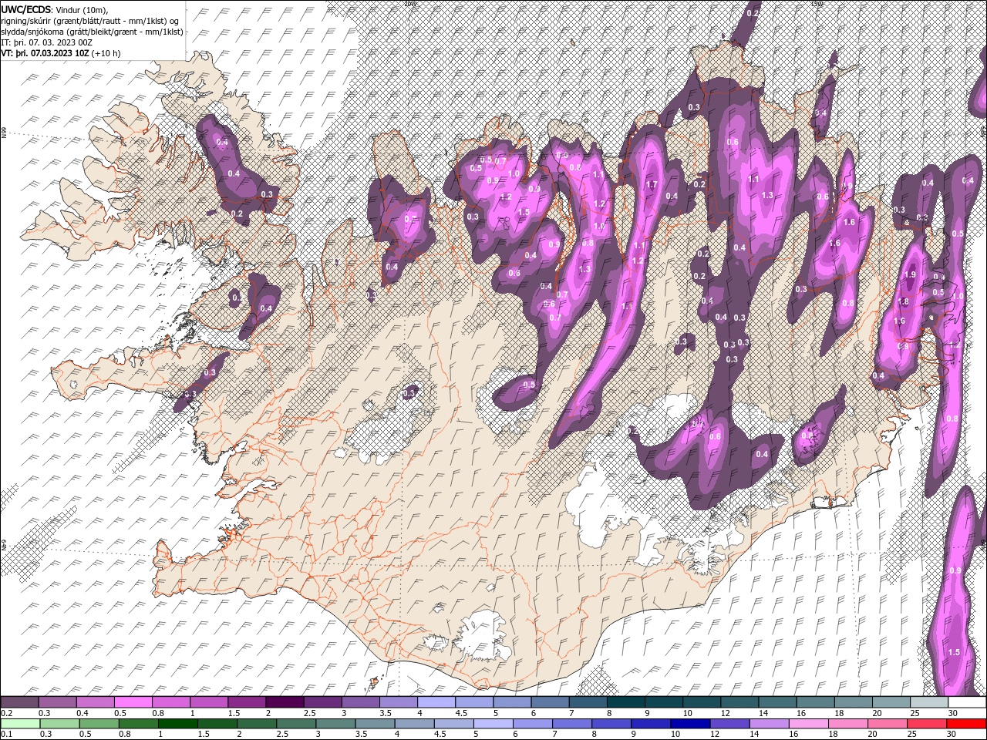
Task: Pick the darkest purple 2 snowfall legend swatch
Action: click(285, 702)
